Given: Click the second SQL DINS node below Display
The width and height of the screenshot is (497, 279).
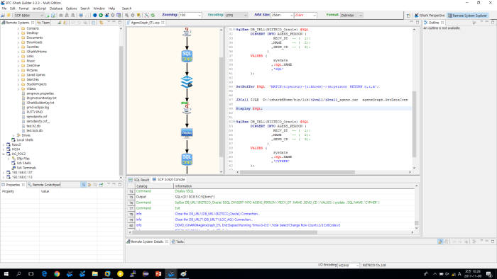Looking at the screenshot, I should pos(187,159).
